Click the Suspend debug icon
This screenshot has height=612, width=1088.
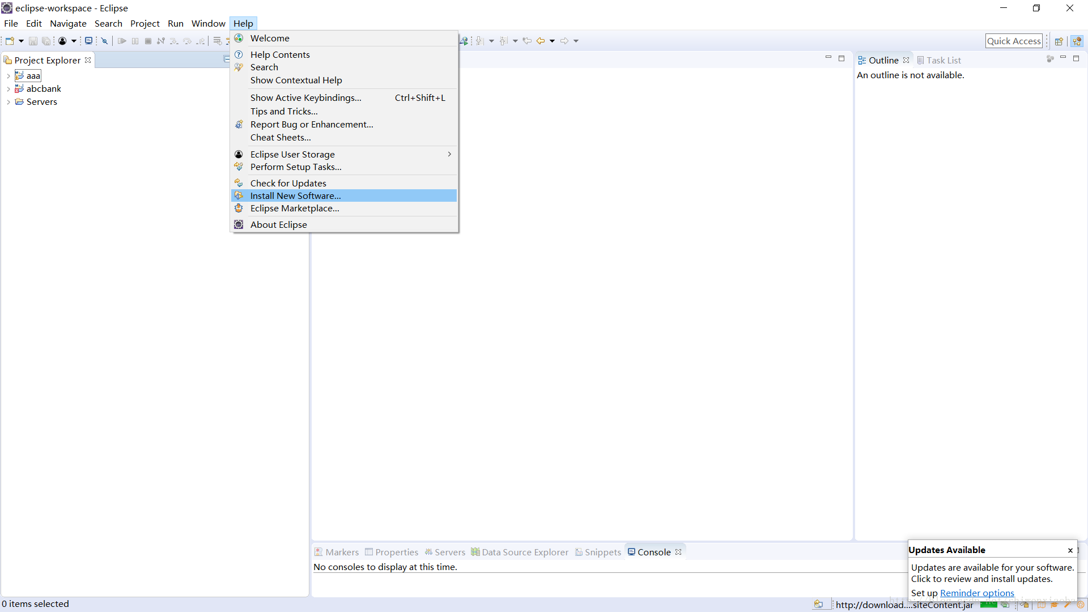(x=135, y=41)
